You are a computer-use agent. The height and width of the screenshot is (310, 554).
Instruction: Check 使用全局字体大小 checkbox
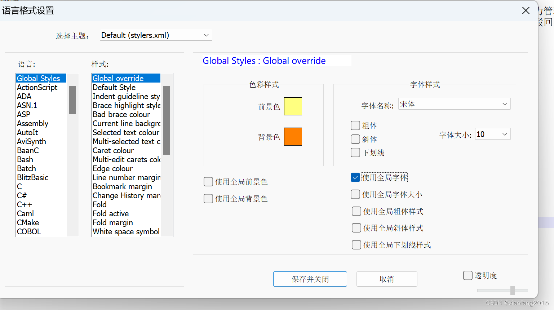[355, 194]
